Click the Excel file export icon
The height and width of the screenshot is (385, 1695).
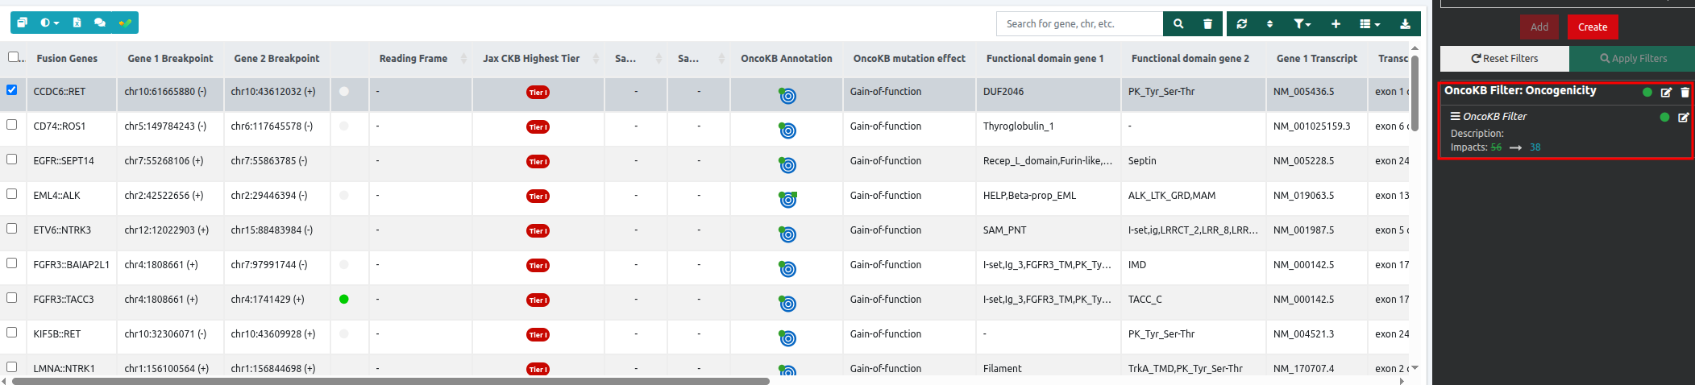tap(77, 23)
